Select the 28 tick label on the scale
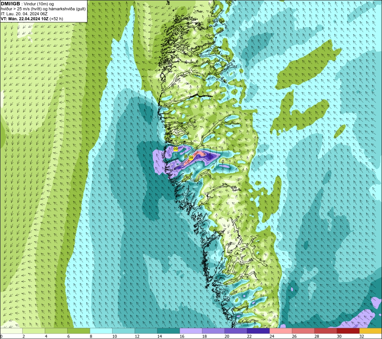 (x=317, y=337)
